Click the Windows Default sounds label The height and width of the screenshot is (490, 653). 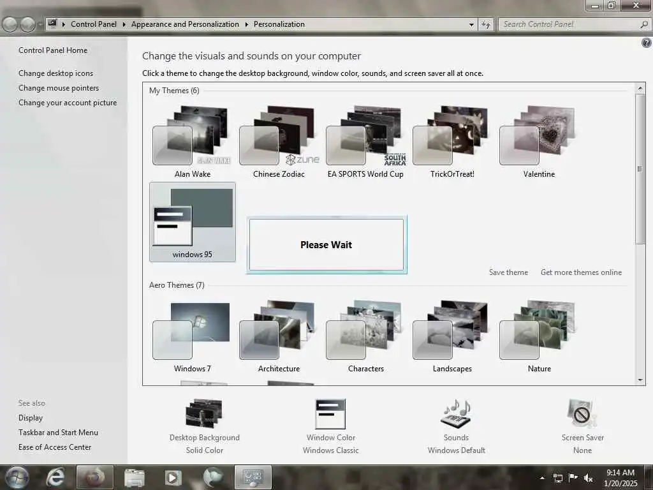coord(457,450)
